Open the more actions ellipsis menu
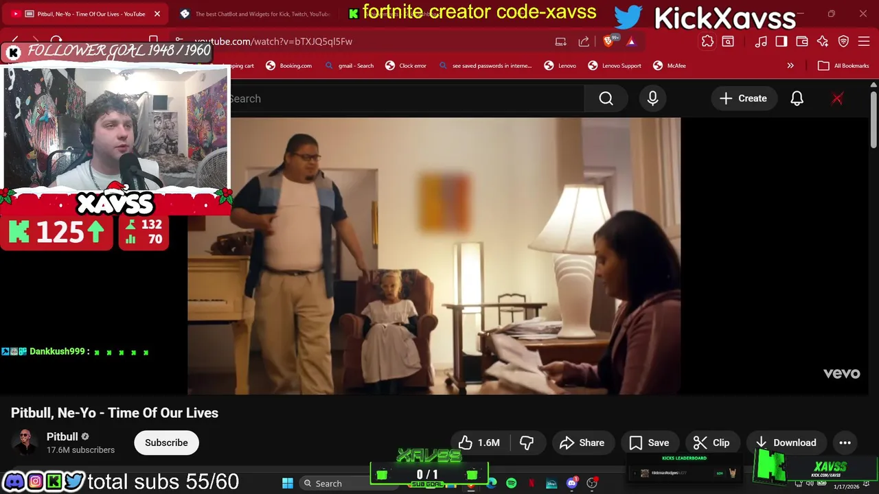This screenshot has height=494, width=879. [x=845, y=443]
